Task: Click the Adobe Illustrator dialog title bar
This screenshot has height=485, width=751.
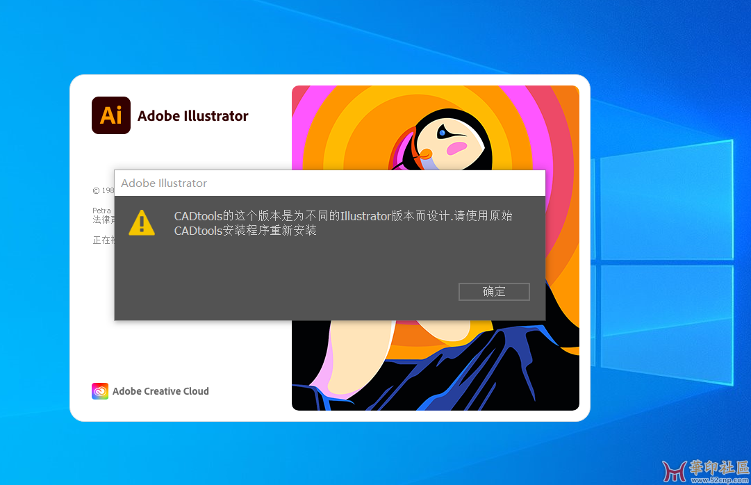Action: pos(329,183)
